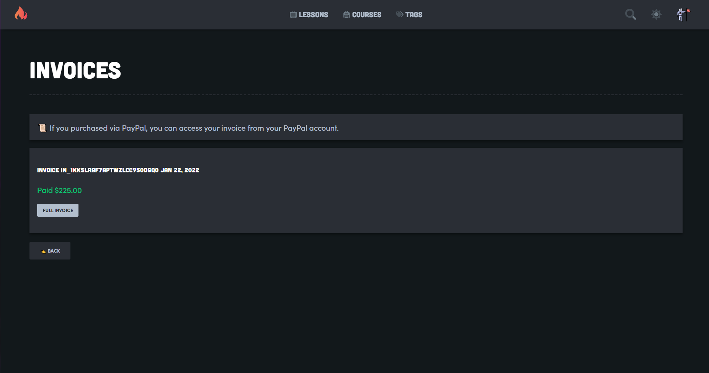
Task: Open the TAGS menu item
Action: coord(413,15)
